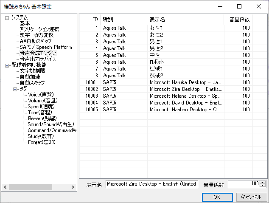Select 音声合成エンジン tree item
269x203 pixels.
38,53
